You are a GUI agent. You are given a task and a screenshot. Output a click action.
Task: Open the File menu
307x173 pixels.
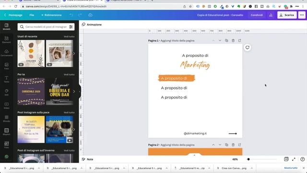[32, 15]
